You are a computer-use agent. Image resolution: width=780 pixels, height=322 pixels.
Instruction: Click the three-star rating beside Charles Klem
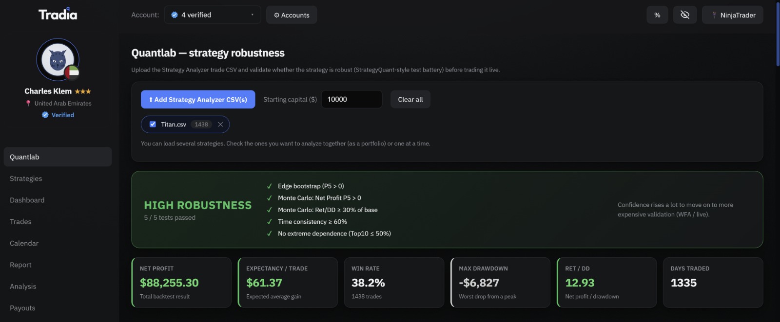pos(83,91)
